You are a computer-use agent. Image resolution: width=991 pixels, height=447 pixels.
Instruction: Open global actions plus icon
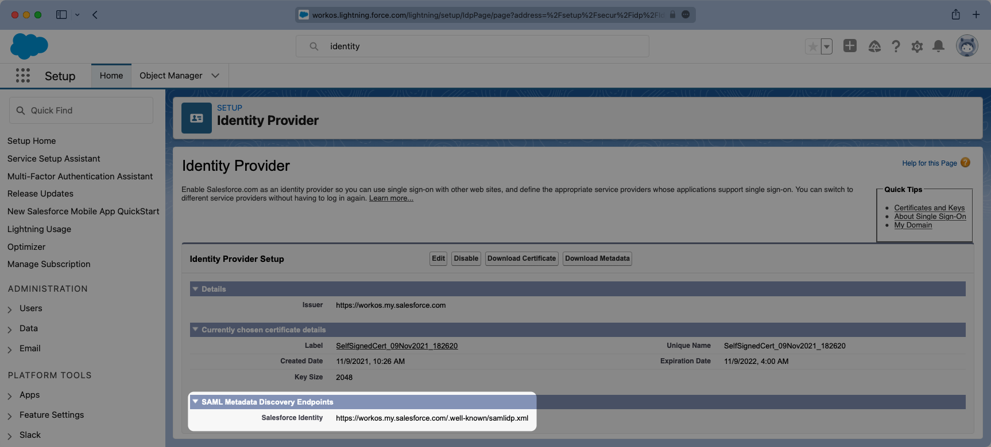[850, 46]
